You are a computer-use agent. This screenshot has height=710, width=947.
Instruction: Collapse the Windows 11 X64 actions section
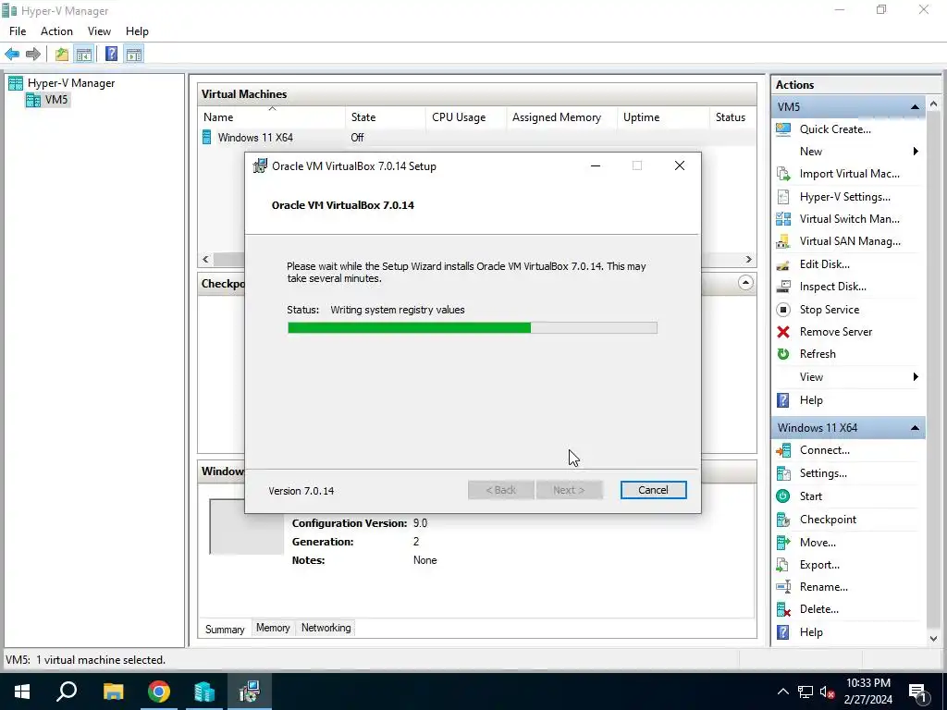click(915, 428)
